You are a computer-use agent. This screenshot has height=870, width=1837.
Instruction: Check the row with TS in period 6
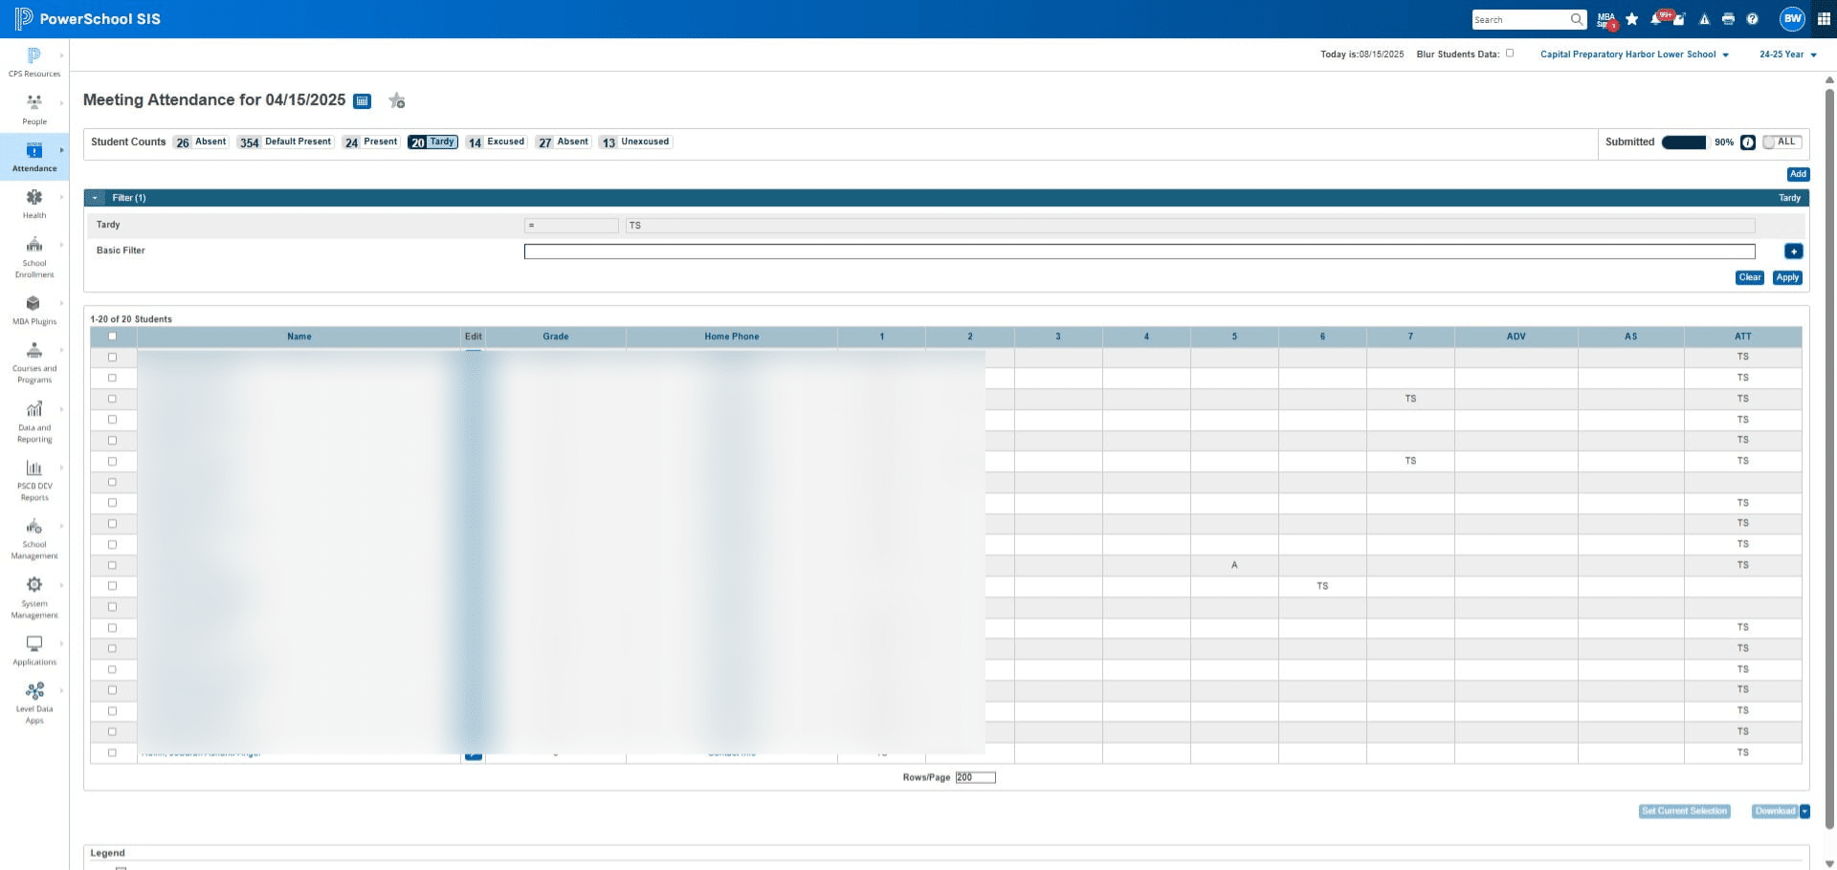[x=112, y=586]
